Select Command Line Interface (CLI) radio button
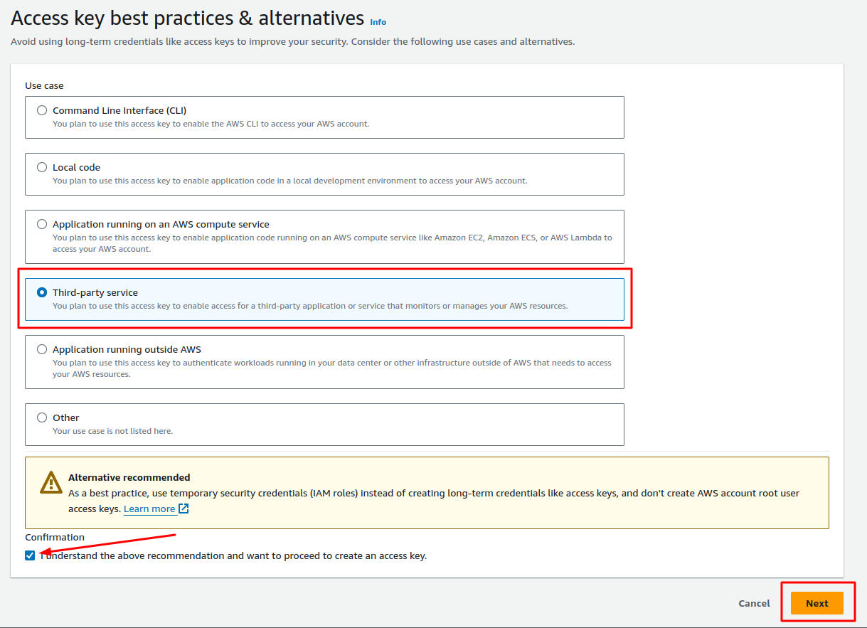Viewport: 867px width, 628px height. point(42,110)
